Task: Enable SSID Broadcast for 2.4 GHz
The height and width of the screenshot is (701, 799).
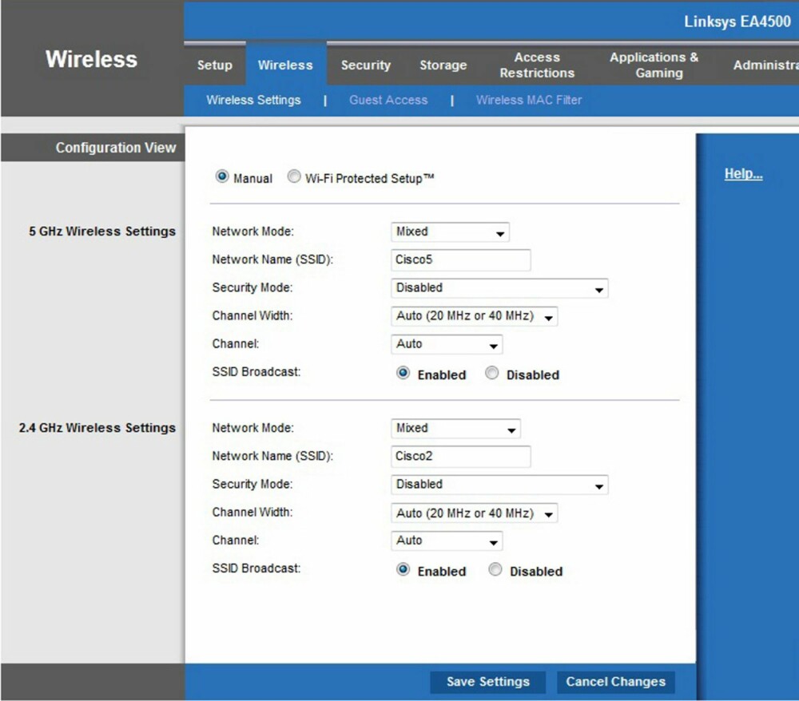Action: (403, 569)
